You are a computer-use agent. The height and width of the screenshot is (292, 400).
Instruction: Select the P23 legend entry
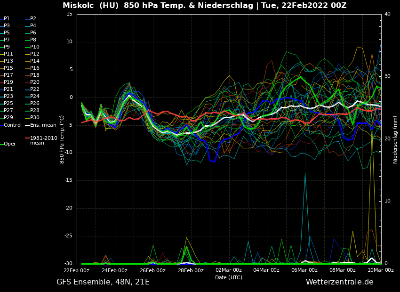click(x=8, y=97)
